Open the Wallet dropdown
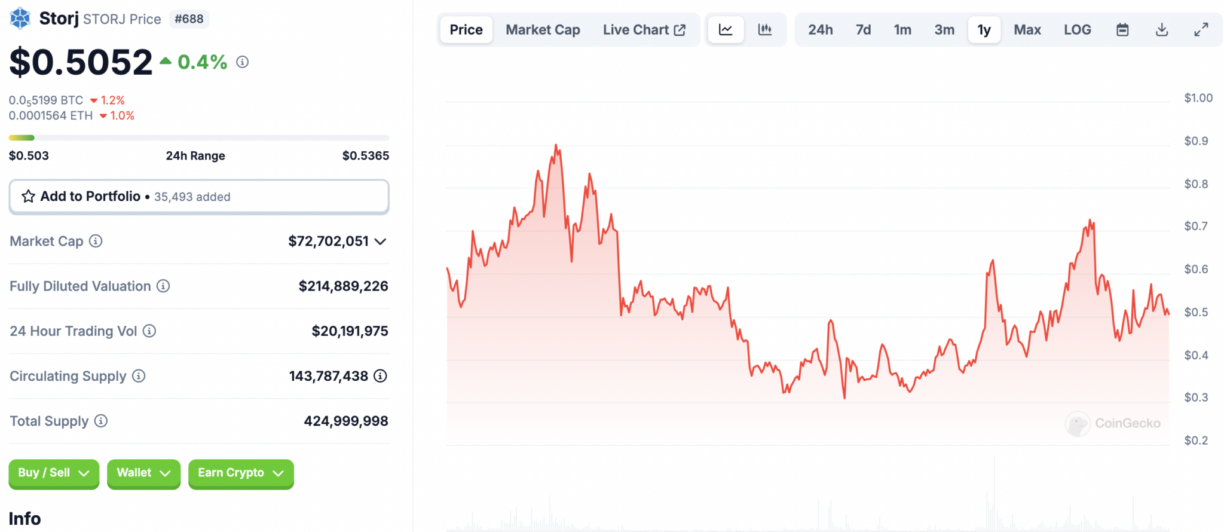Screen dimensions: 1224x532 (x=143, y=473)
